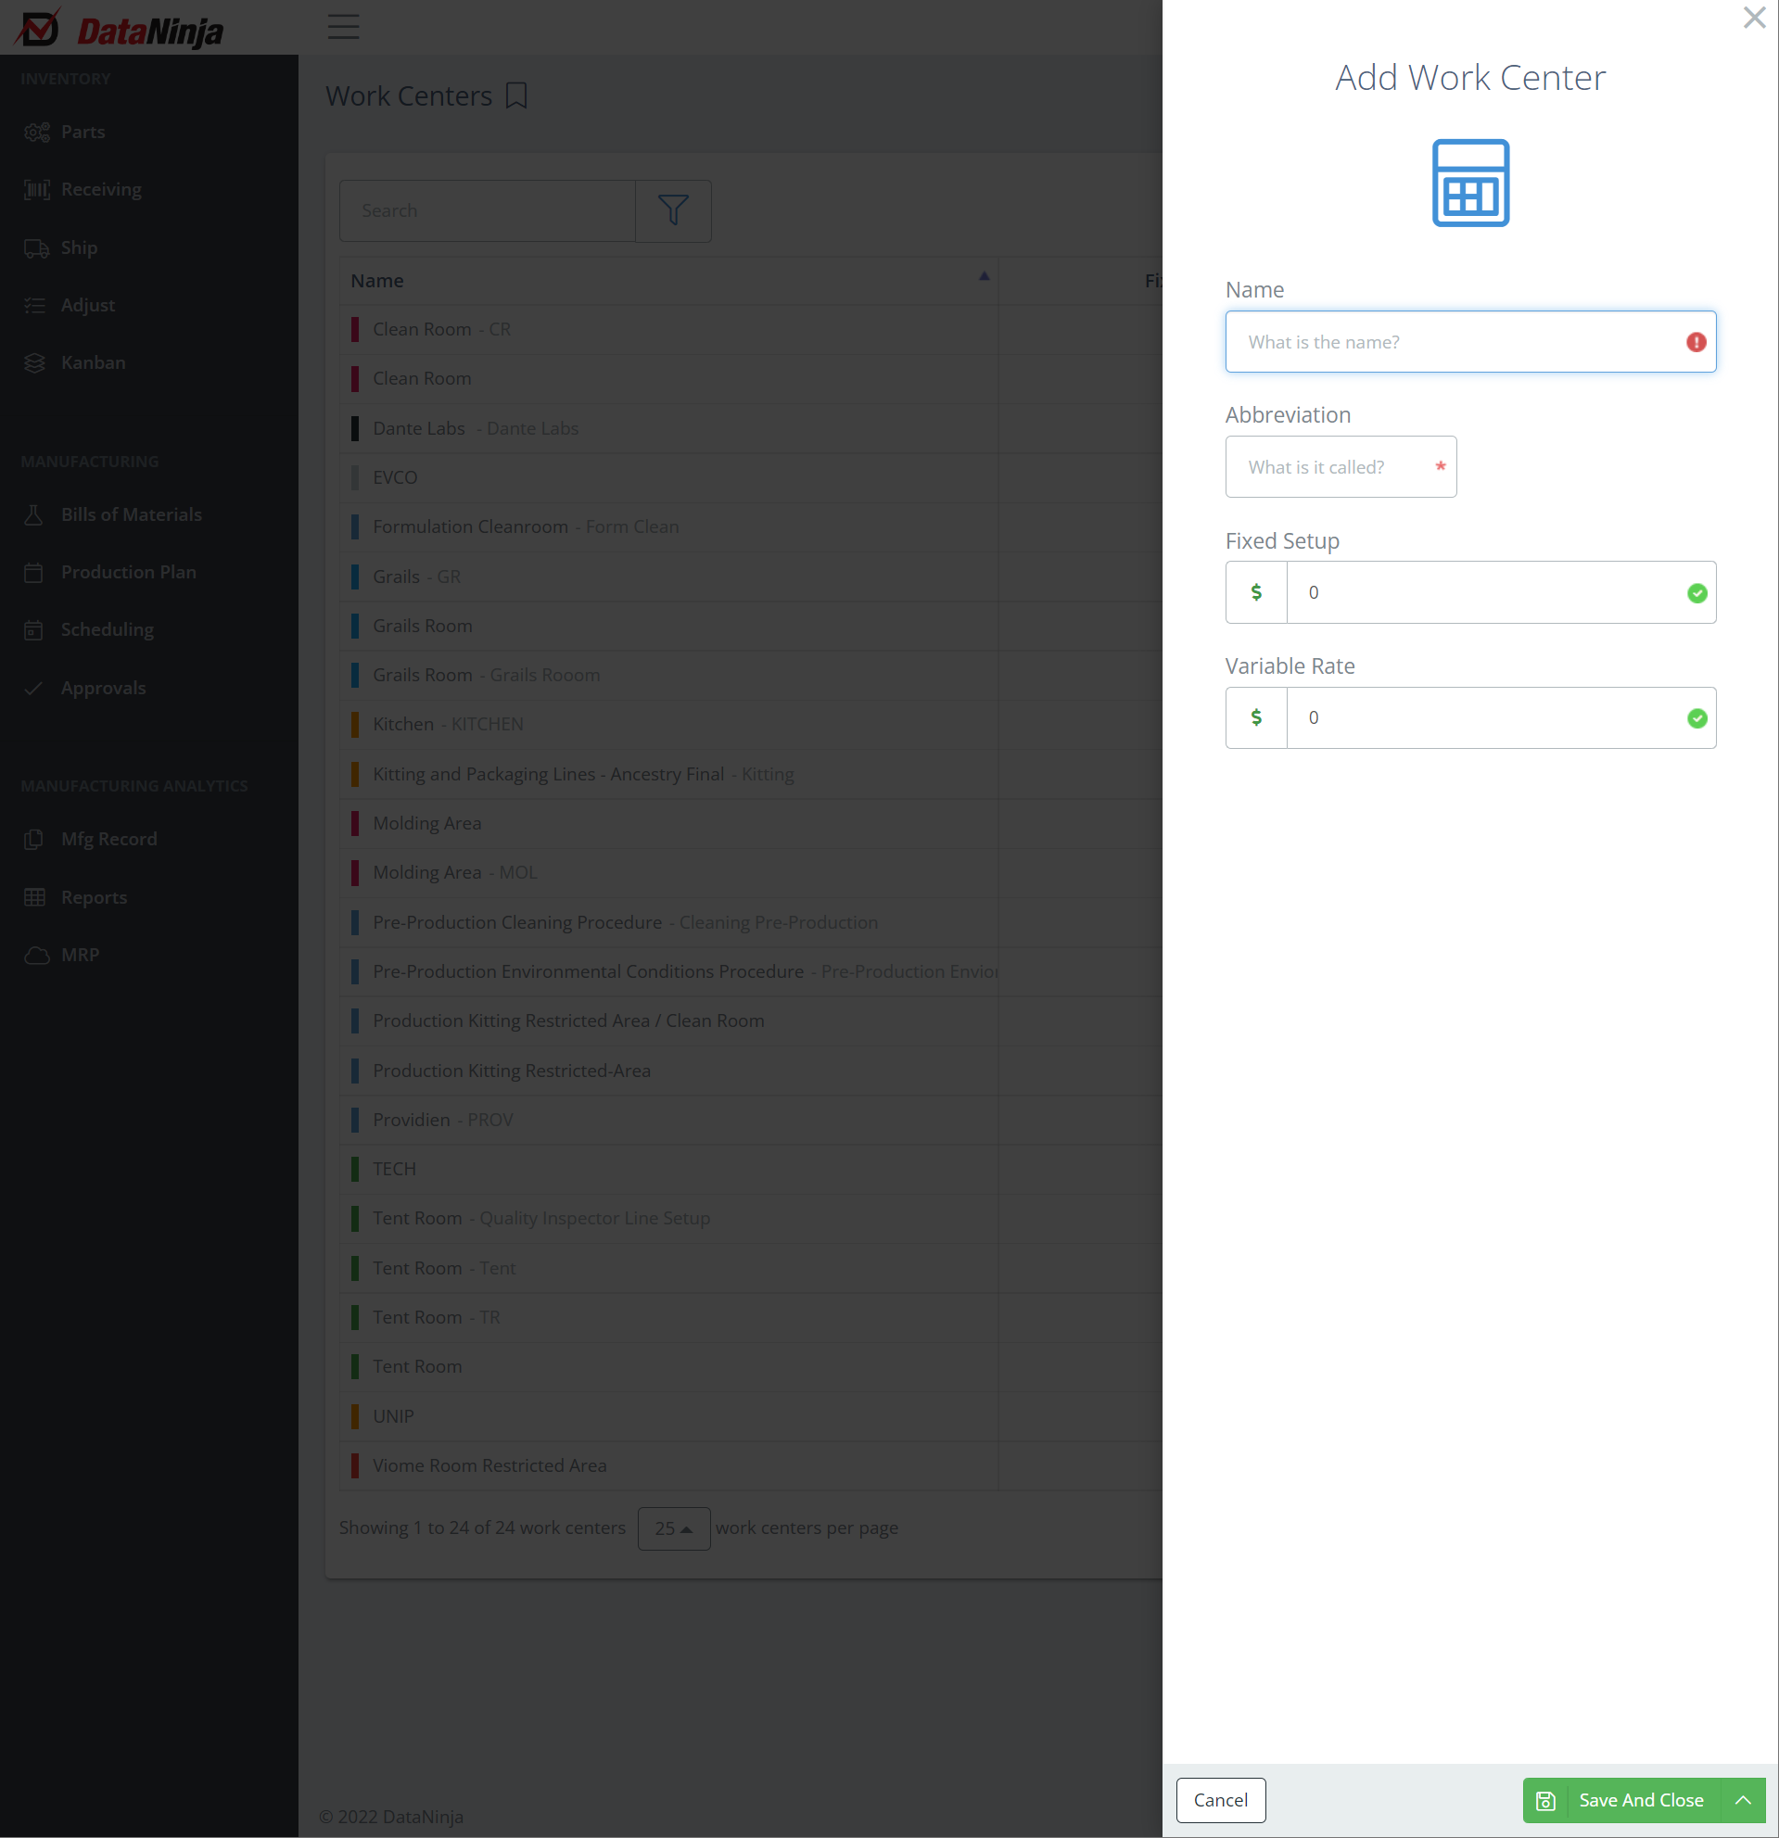Select Tent Room - Quality Inspector row
Screen dimensions: 1779x1838
pyautogui.click(x=750, y=1218)
